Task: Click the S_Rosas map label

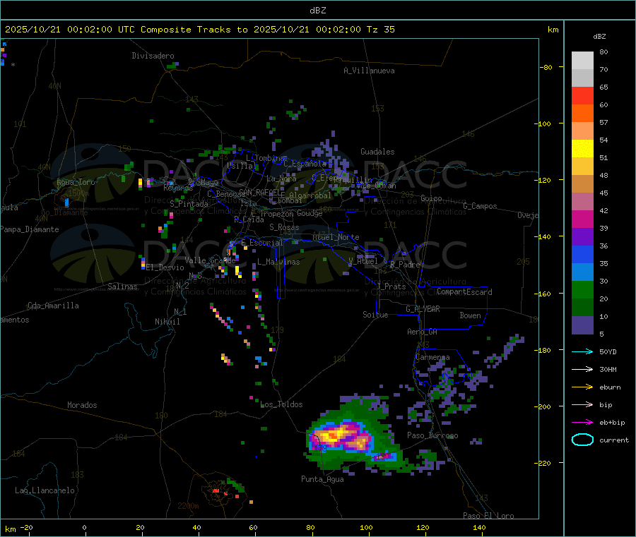Action: [x=284, y=227]
